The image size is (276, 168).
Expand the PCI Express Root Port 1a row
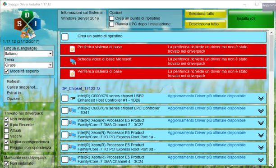[x=261, y=135]
